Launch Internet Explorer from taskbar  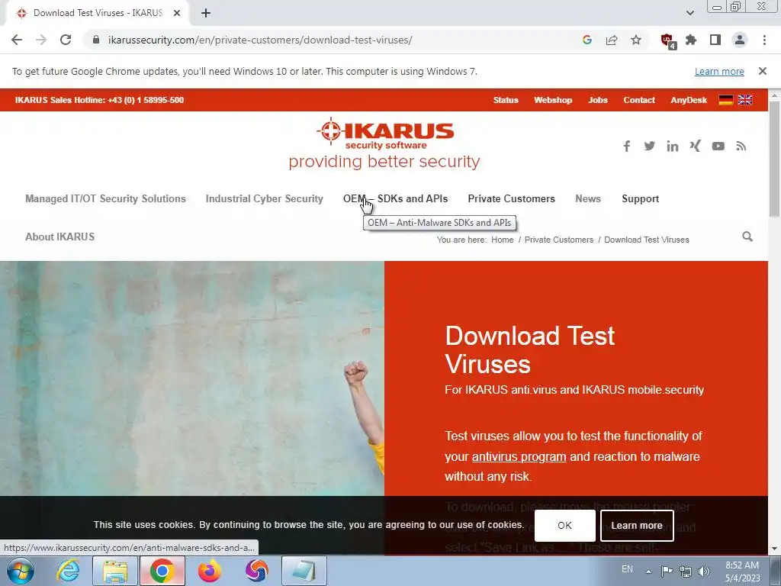[x=68, y=571]
